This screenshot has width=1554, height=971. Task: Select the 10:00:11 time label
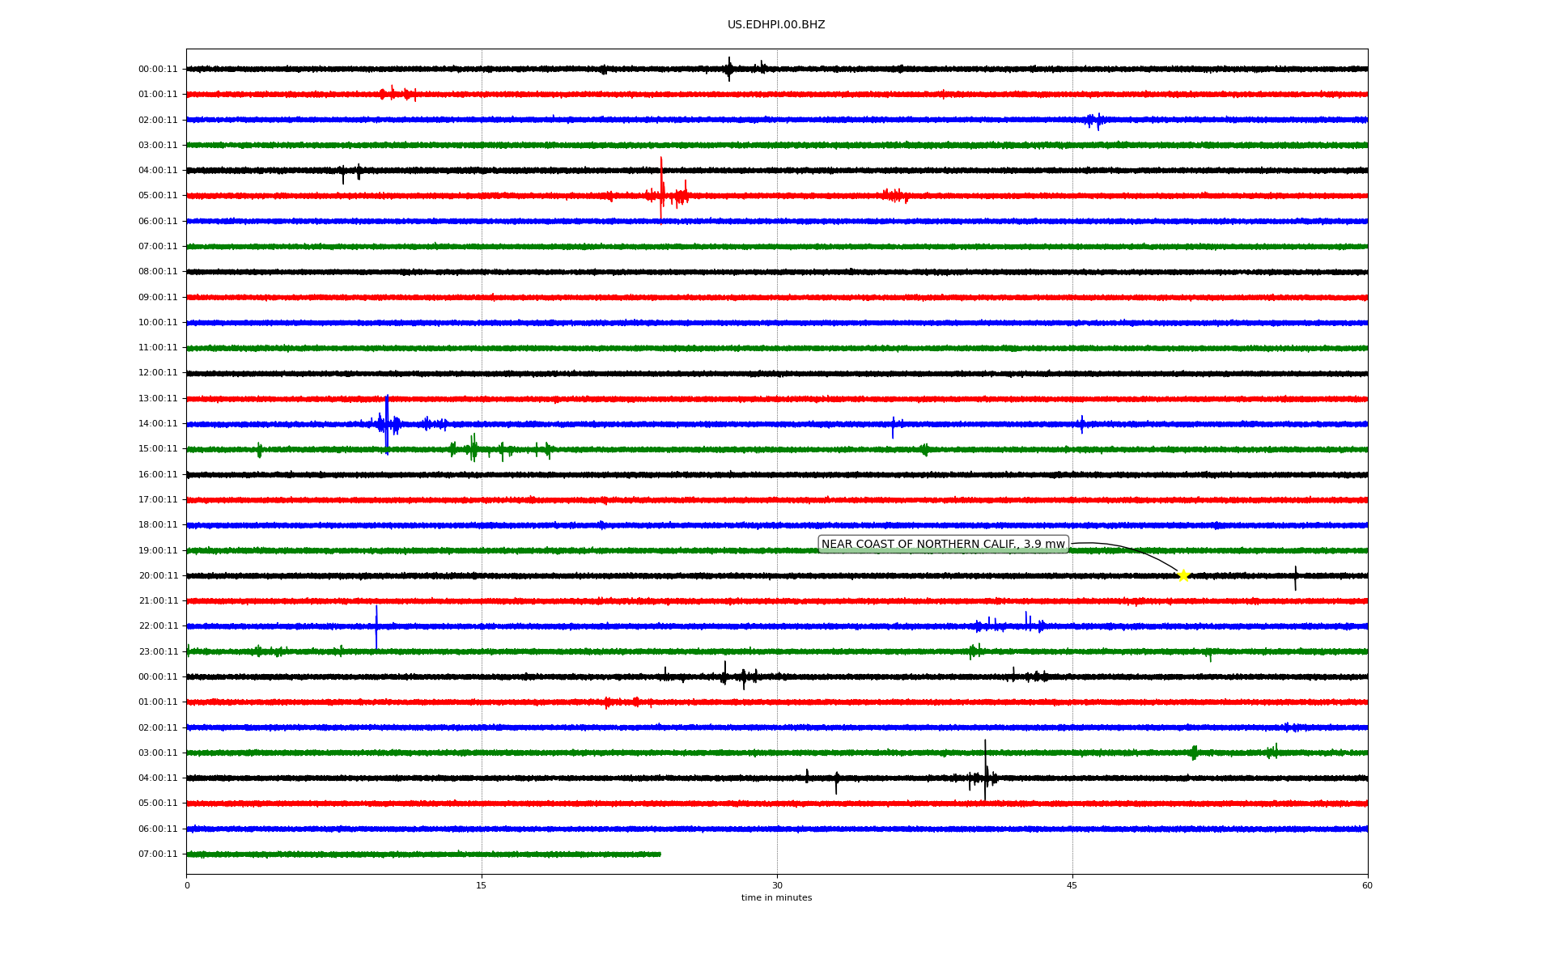coord(158,322)
